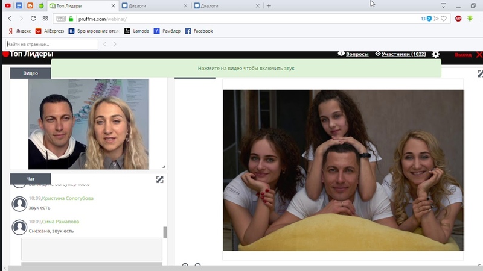Open the pinned green apple tab
Screen dimensions: 483x271
41,5
